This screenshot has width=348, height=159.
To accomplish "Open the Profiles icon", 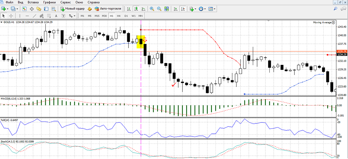I will coord(13,9).
